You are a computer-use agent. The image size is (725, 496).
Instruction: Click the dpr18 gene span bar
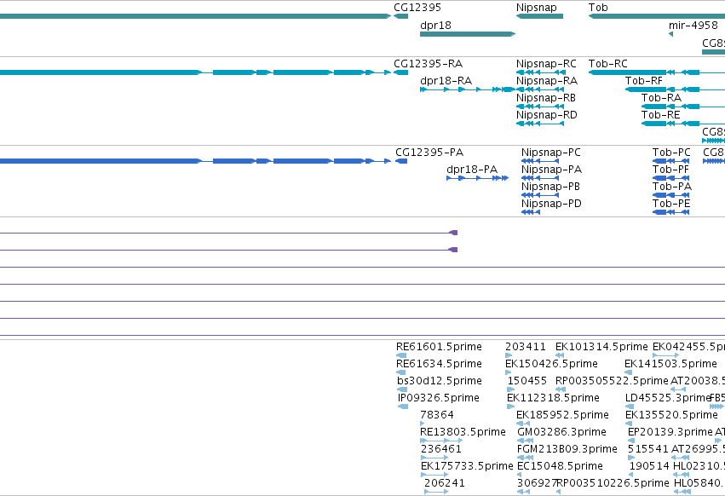pyautogui.click(x=468, y=34)
